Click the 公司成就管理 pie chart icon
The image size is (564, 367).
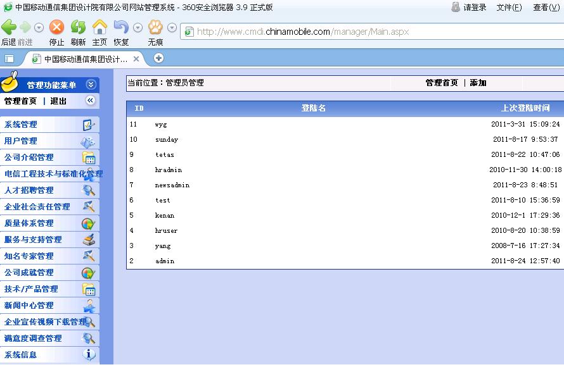pos(89,273)
